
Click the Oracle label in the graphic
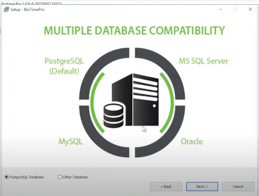(191, 141)
